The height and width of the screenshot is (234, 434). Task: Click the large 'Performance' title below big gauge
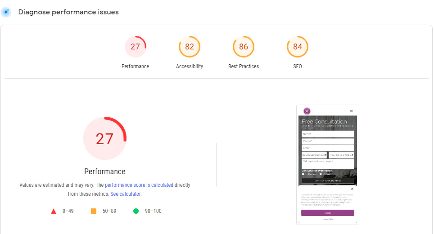click(105, 172)
